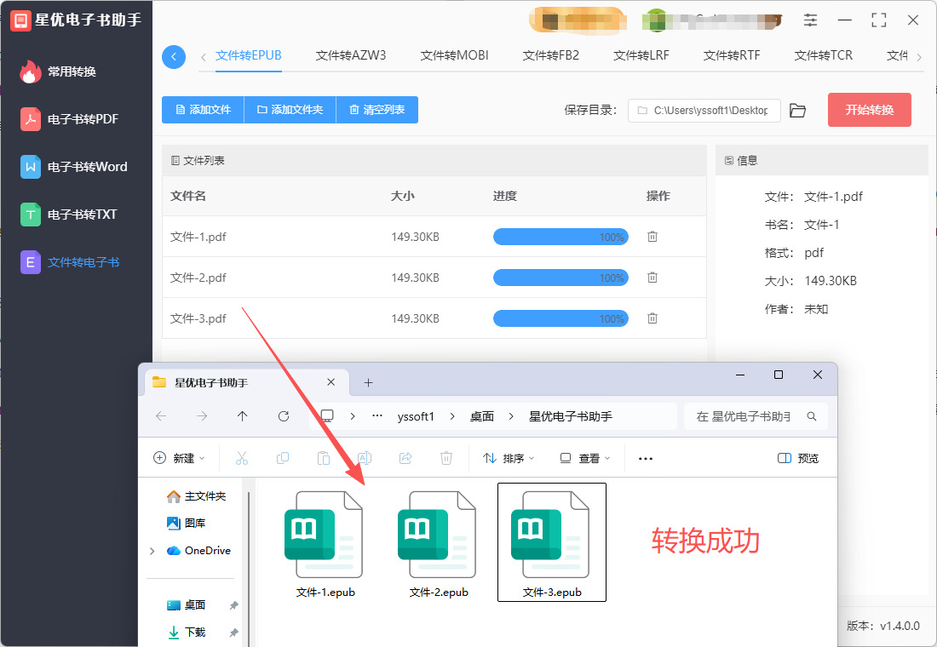
Task: Delete 文件-1.pdf using its trash icon
Action: [652, 237]
